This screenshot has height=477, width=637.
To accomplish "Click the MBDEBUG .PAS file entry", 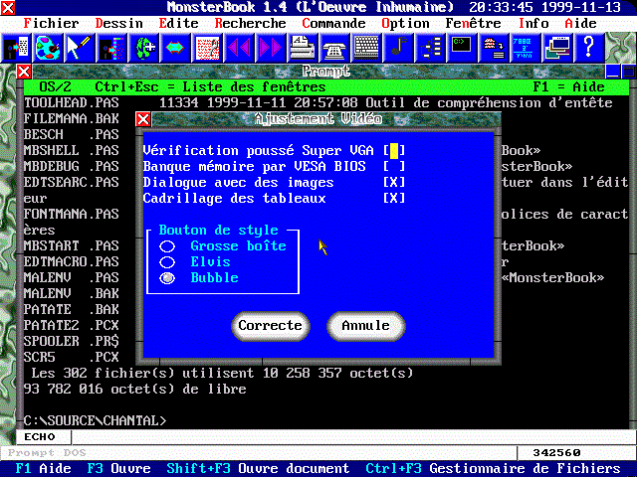I will [72, 167].
